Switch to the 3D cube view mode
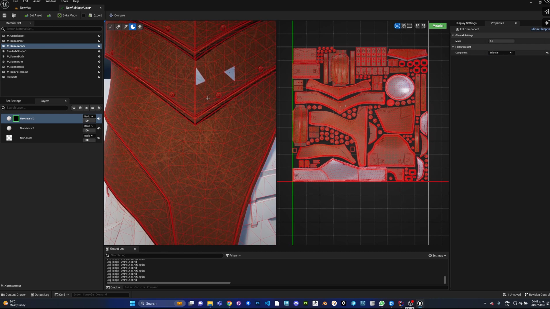Viewport: 550px width, 309px height. 404,26
